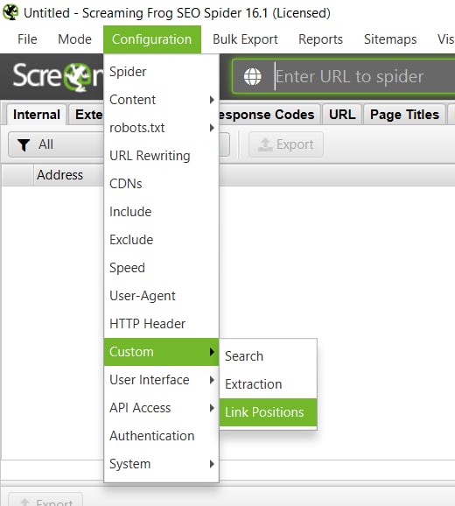Image resolution: width=455 pixels, height=506 pixels.
Task: Open the Reports menu
Action: click(320, 39)
